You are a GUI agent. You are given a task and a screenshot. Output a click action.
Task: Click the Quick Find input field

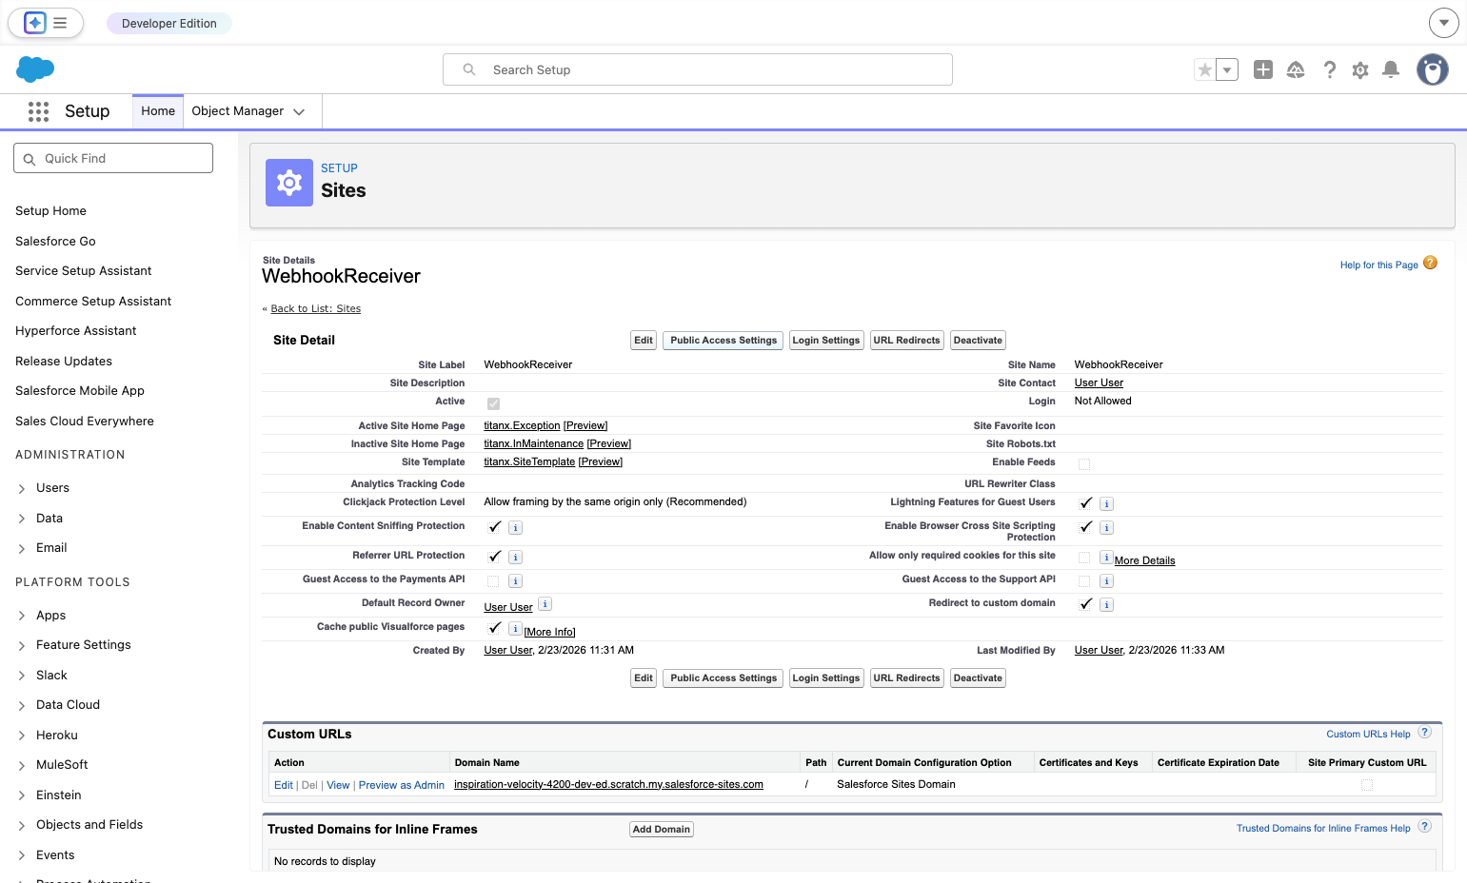113,158
